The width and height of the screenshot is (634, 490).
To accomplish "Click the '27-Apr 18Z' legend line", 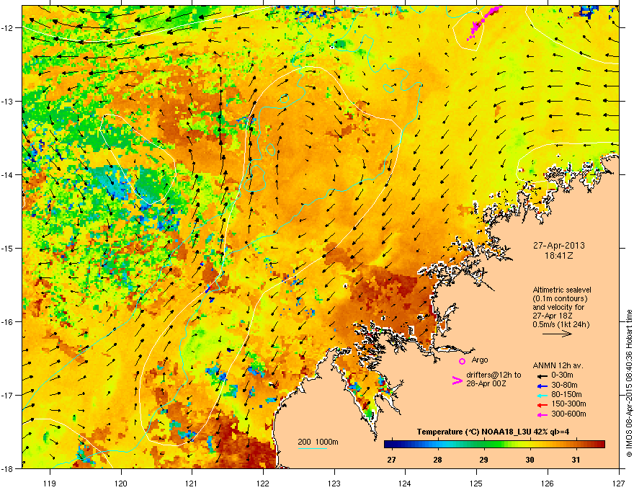I will (x=552, y=316).
